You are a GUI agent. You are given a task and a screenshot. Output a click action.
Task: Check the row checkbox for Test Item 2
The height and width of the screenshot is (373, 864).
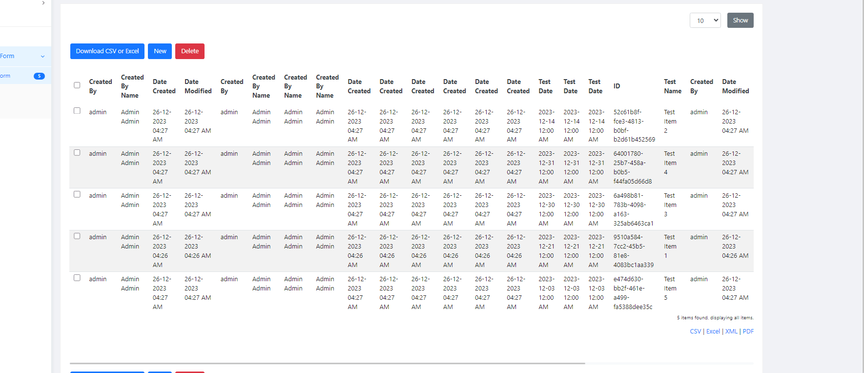pyautogui.click(x=77, y=111)
